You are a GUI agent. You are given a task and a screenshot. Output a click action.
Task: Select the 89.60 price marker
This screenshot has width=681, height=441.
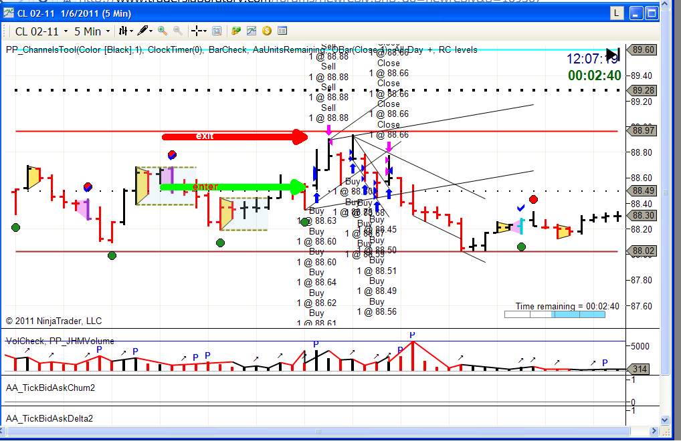click(x=642, y=50)
